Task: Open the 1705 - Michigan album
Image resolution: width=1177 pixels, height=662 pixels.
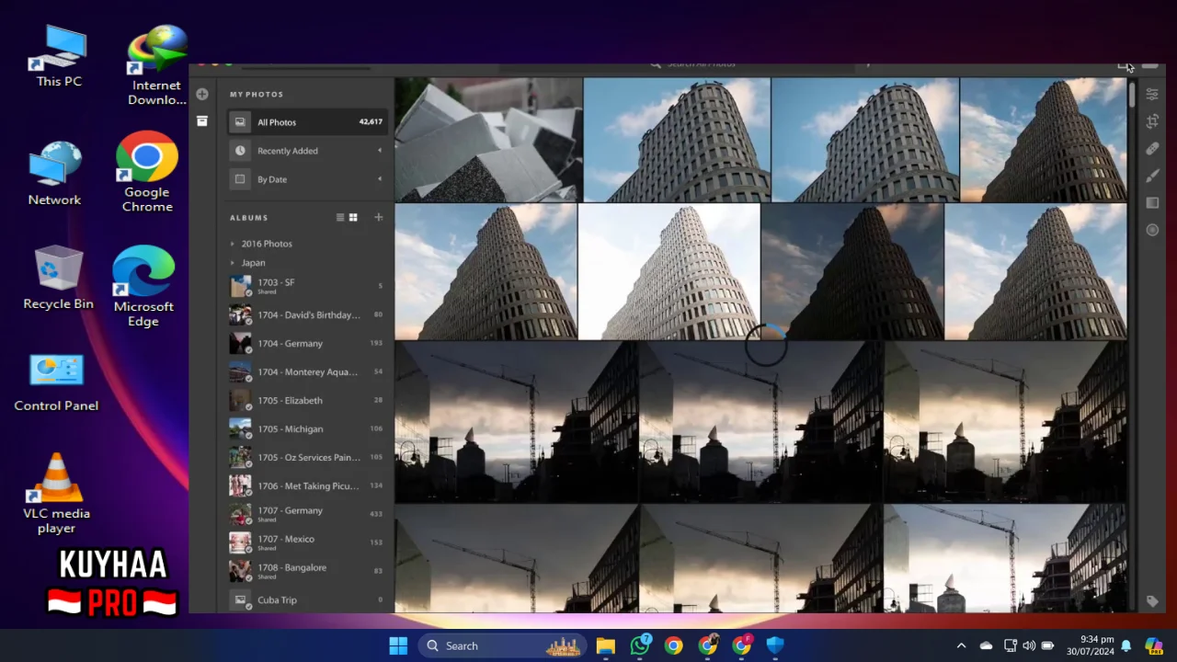Action: (x=308, y=428)
